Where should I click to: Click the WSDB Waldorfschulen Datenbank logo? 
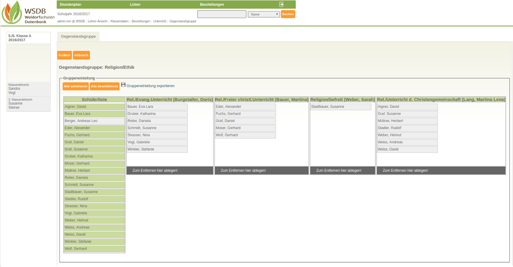click(x=28, y=13)
